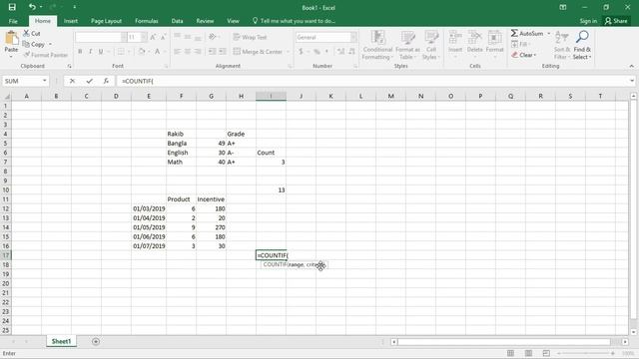
Task: Expand the formula bar
Action: pyautogui.click(x=632, y=81)
